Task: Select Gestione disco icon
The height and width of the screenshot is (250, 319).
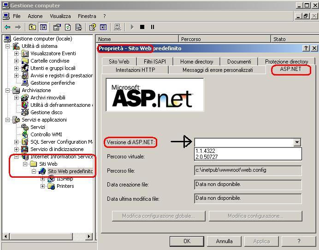Action: (25, 112)
